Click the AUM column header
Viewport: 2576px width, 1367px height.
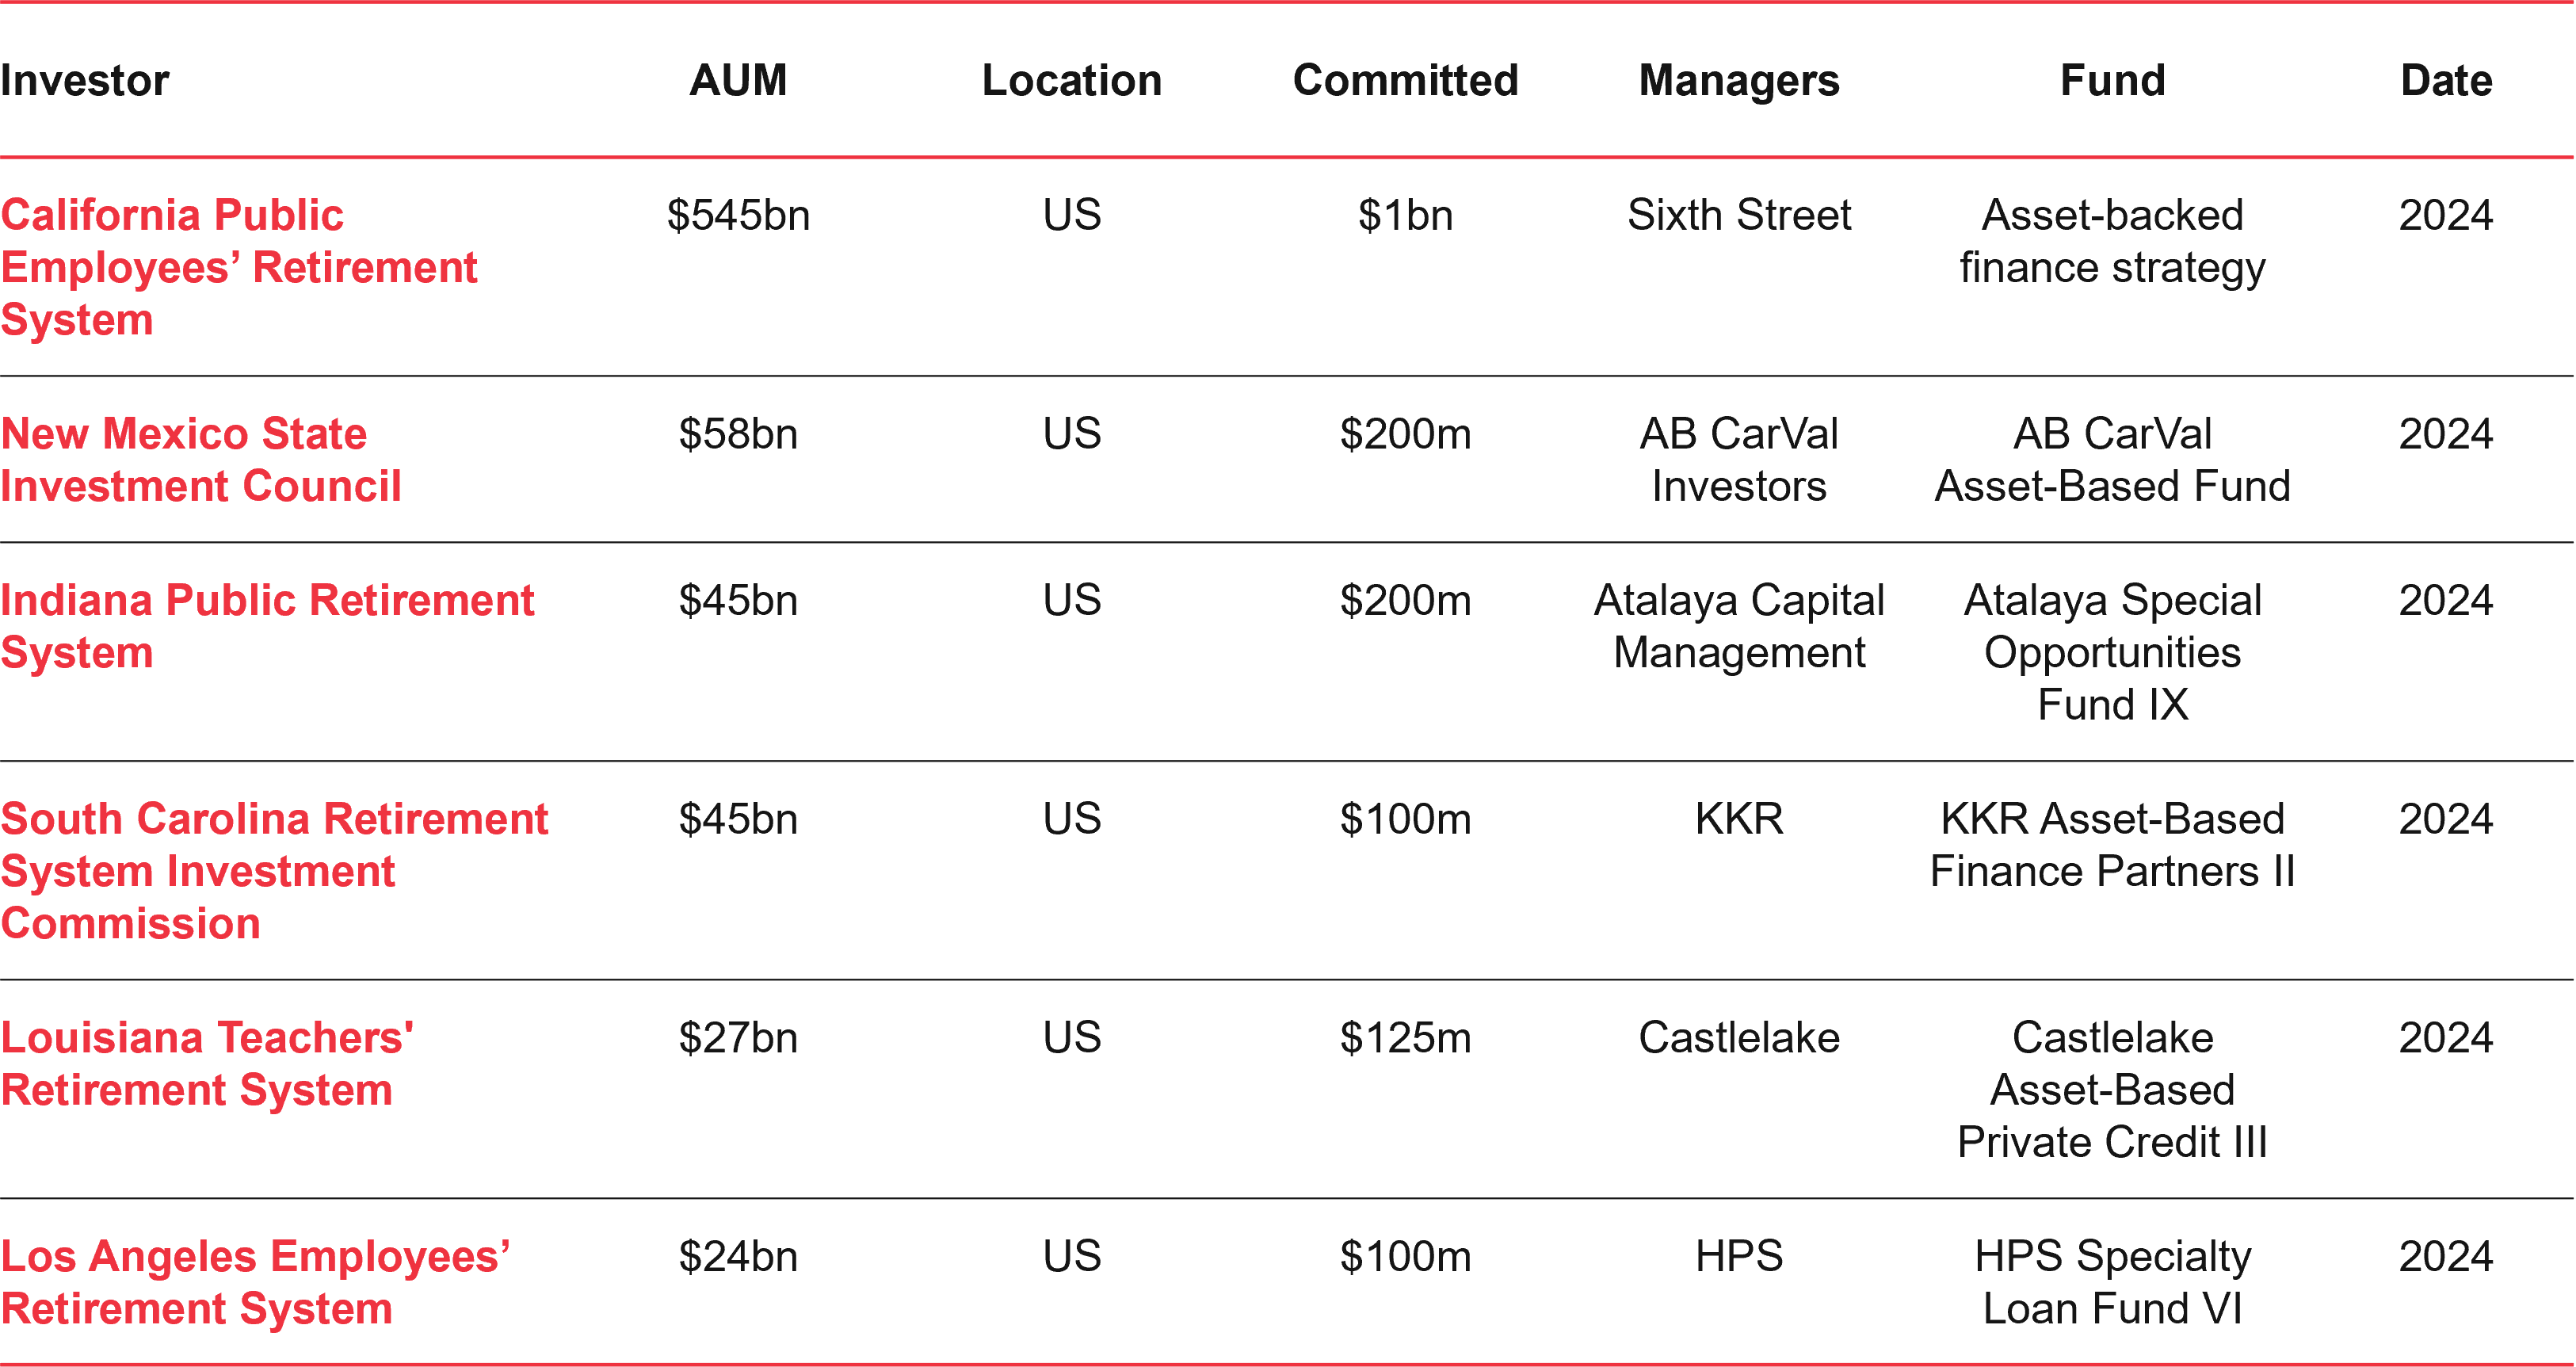pos(738,80)
